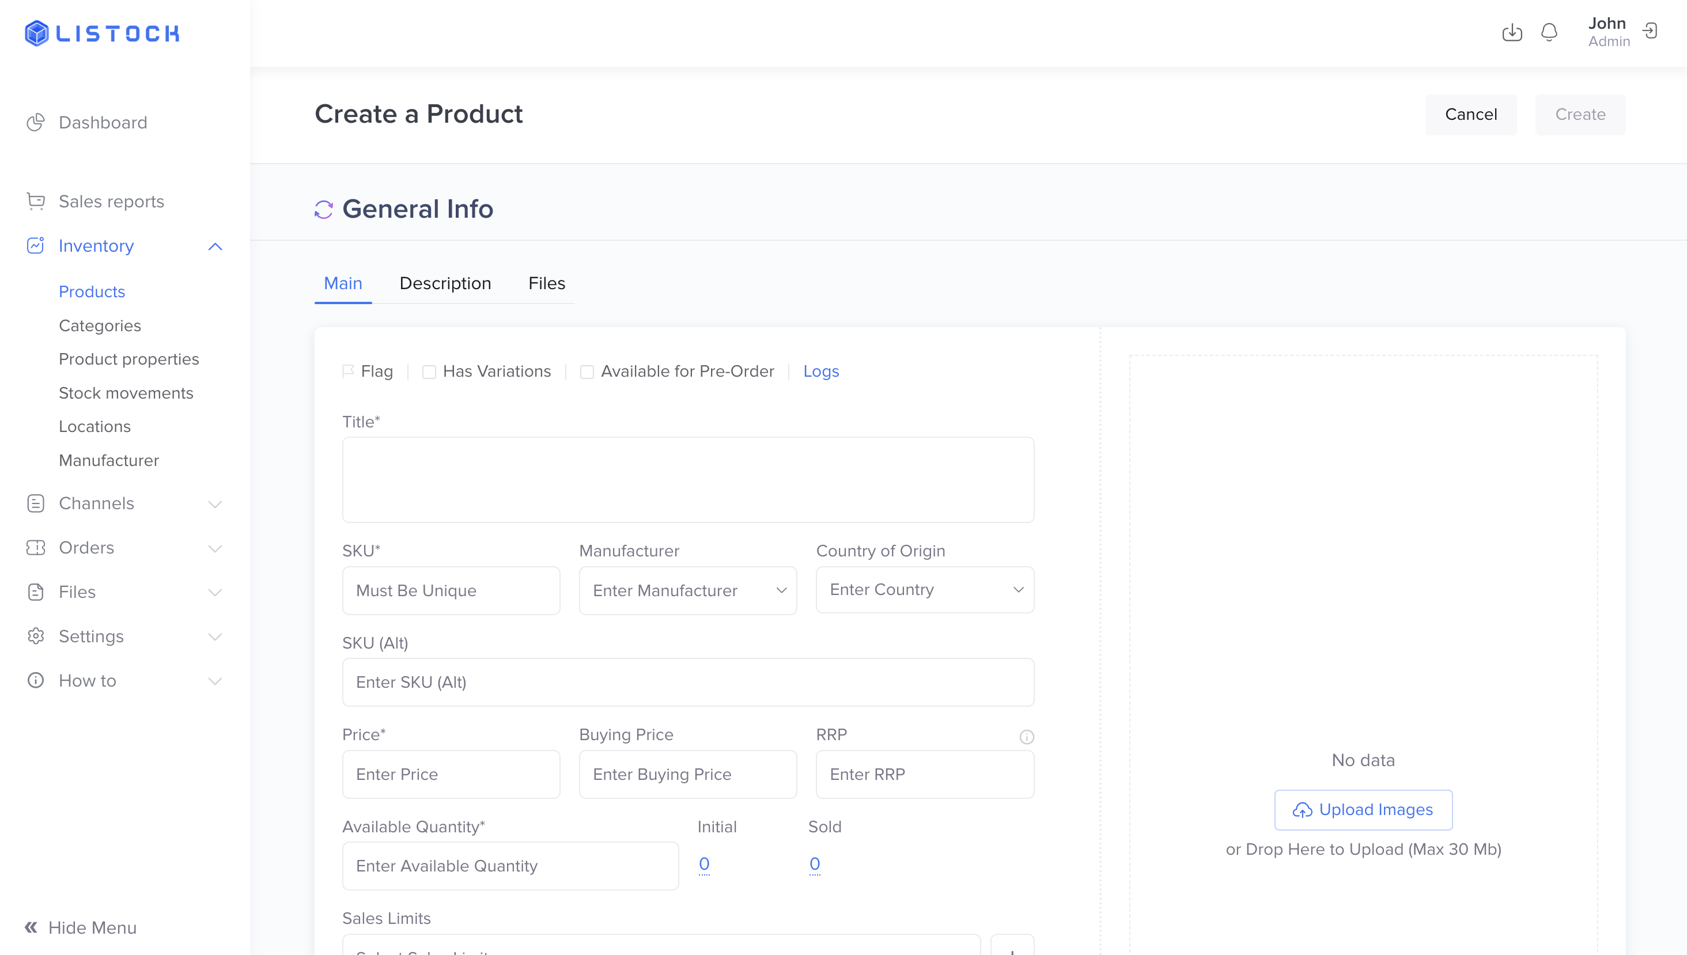Collapse the Inventory menu section
This screenshot has height=955, width=1687.
click(215, 247)
